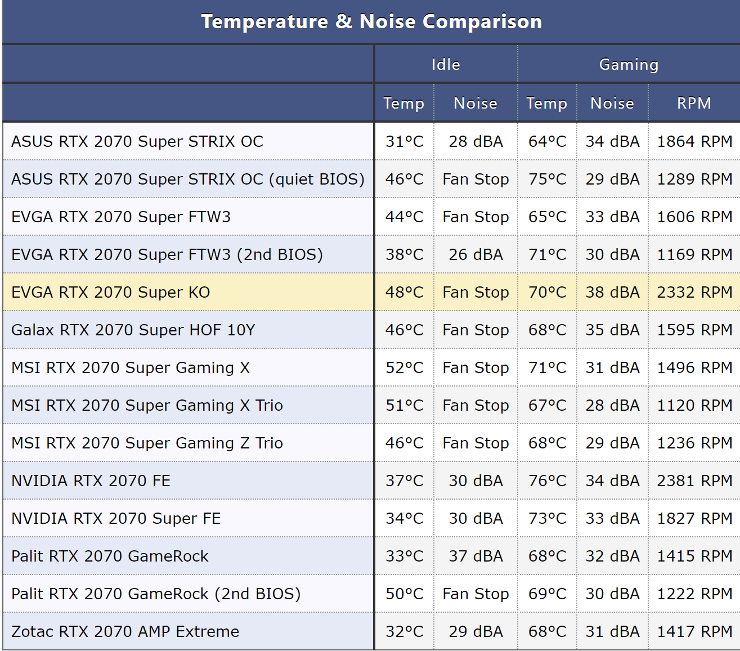Viewport: 740px width, 651px height.
Task: Click the 38 dBA gaming noise value
Action: point(612,292)
